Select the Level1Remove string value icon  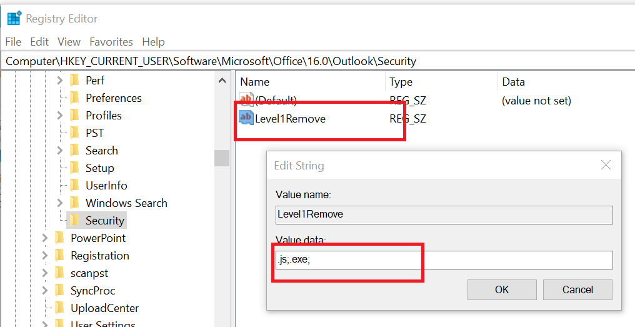pyautogui.click(x=246, y=118)
